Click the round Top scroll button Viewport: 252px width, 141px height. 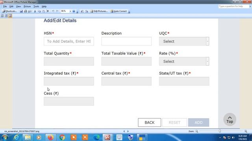point(230,119)
